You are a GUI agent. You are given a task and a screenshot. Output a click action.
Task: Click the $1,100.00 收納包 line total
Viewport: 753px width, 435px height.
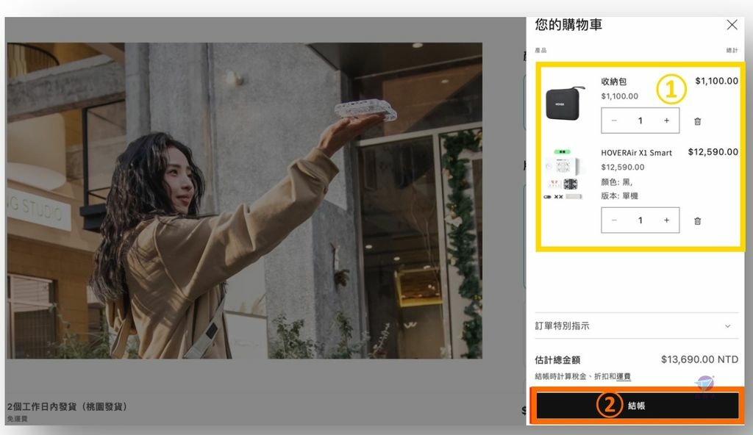click(x=716, y=81)
